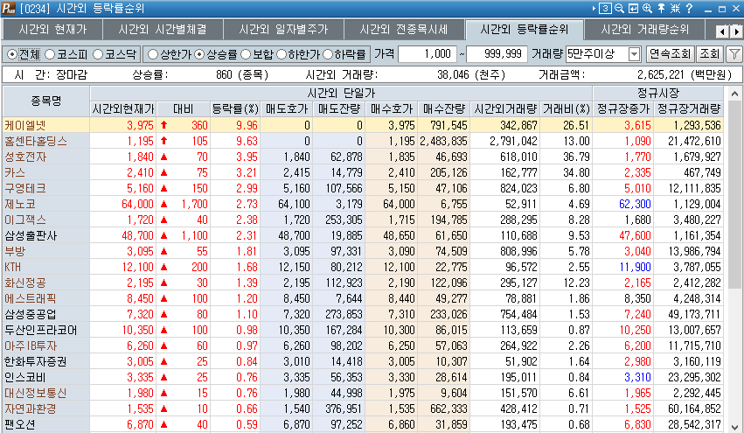
Task: Zoom out with the minus magnifier icon
Action: 619,8
